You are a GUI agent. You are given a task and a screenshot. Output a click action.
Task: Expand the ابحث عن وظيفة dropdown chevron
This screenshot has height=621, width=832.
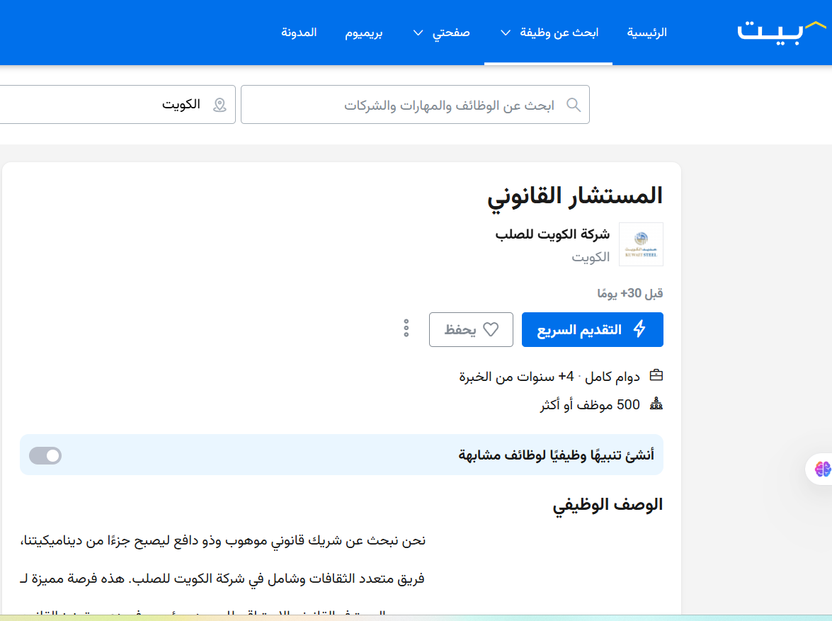pos(506,33)
